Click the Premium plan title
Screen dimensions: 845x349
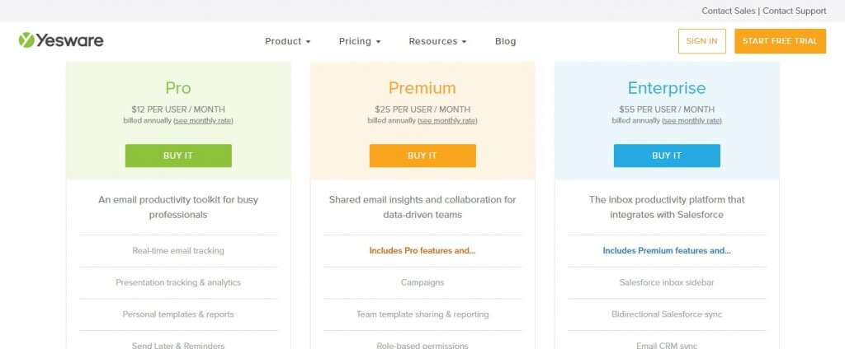click(422, 87)
